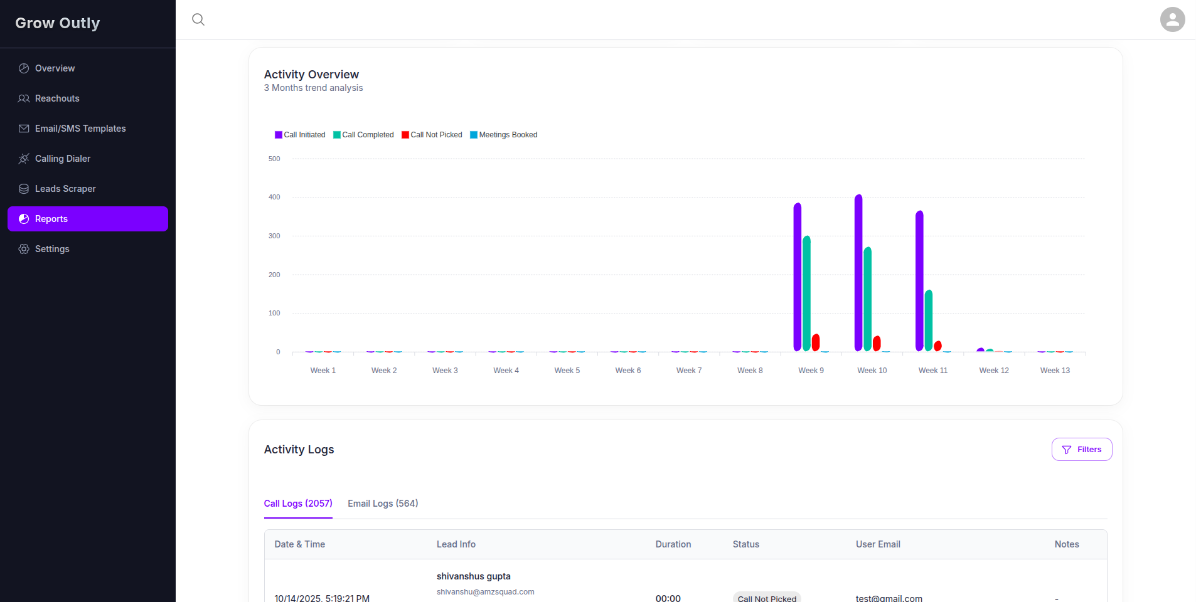The image size is (1196, 602).
Task: Click the Calling Dialer icon
Action: tap(24, 159)
